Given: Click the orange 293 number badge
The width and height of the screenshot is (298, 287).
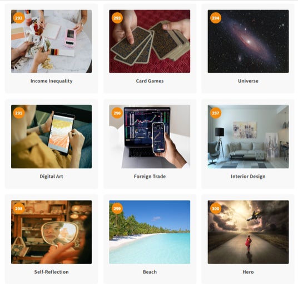Looking at the screenshot, I should click(117, 18).
